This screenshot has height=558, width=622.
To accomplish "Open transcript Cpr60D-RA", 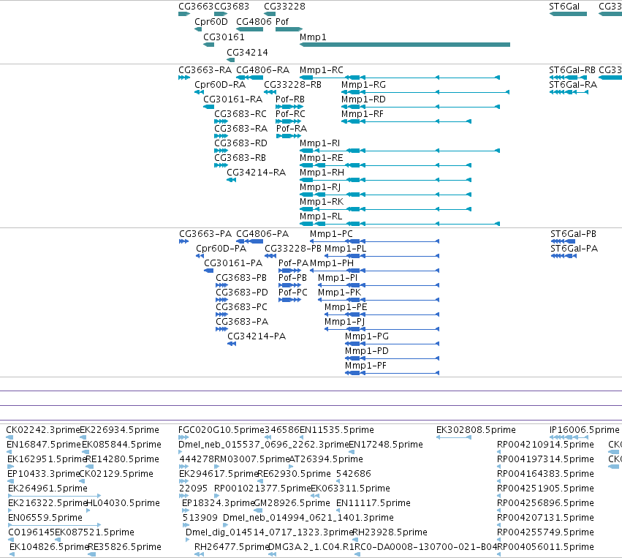I will pos(220,85).
